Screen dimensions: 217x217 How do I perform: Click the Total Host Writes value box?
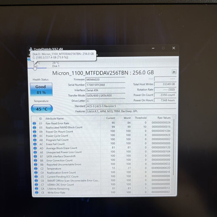click(165, 84)
